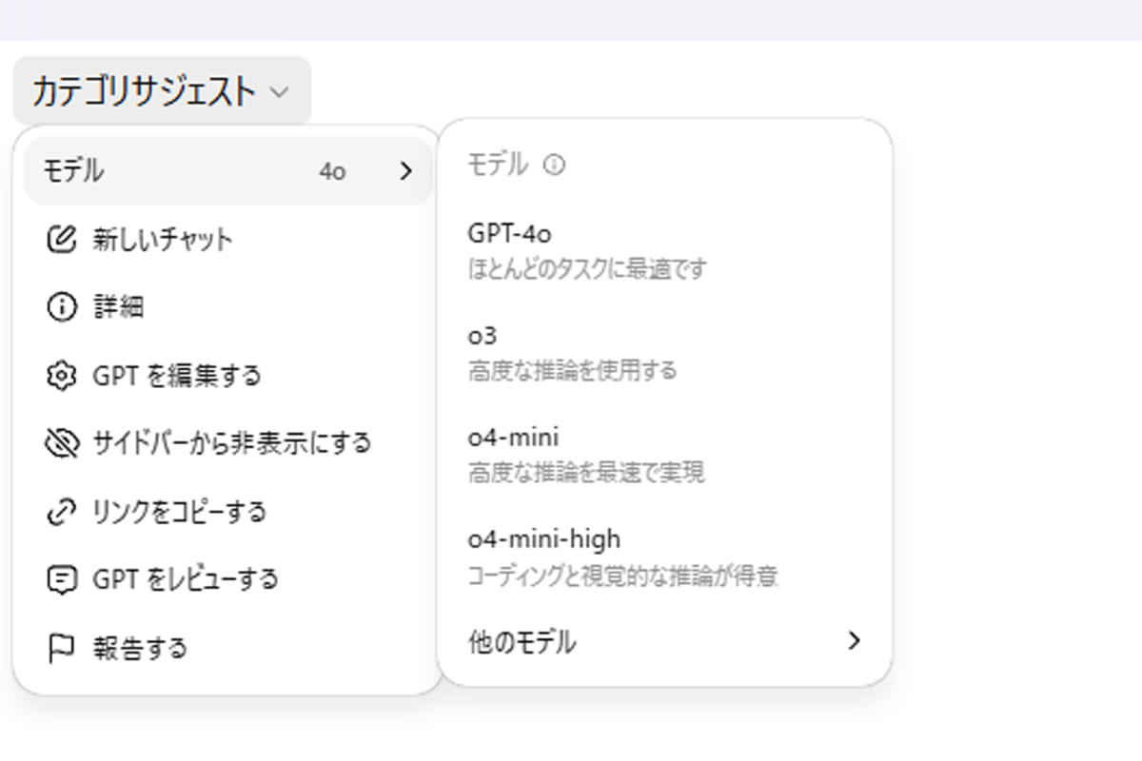
Task: Expand 他のモデル chevron
Action: (x=854, y=641)
